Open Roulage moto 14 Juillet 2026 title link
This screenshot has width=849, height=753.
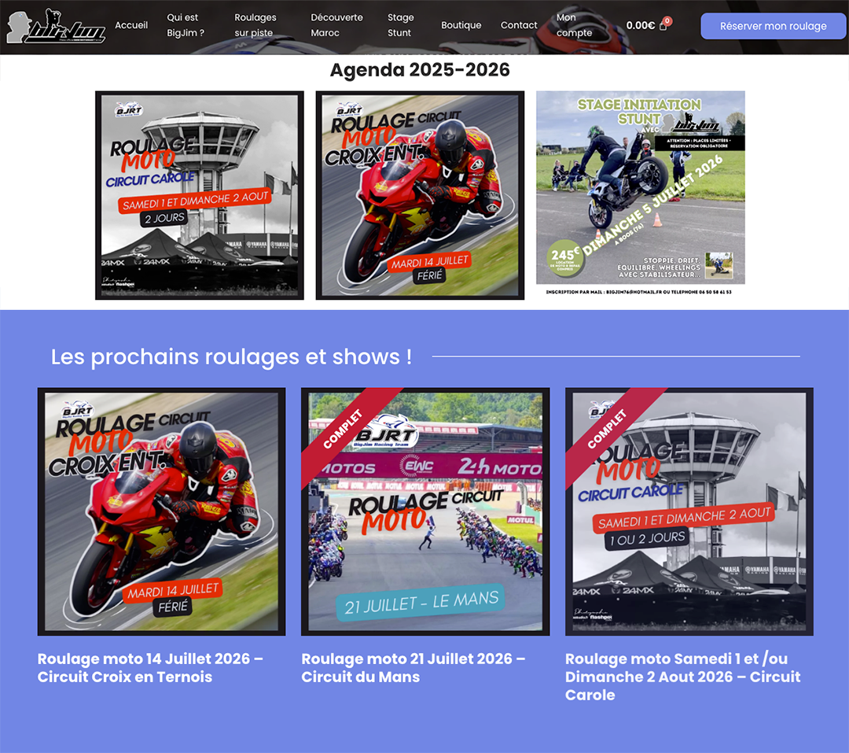pyautogui.click(x=150, y=667)
